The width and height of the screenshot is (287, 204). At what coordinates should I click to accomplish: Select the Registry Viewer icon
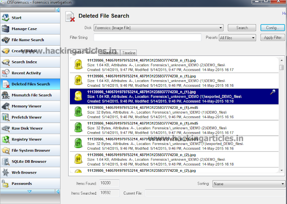[5, 139]
